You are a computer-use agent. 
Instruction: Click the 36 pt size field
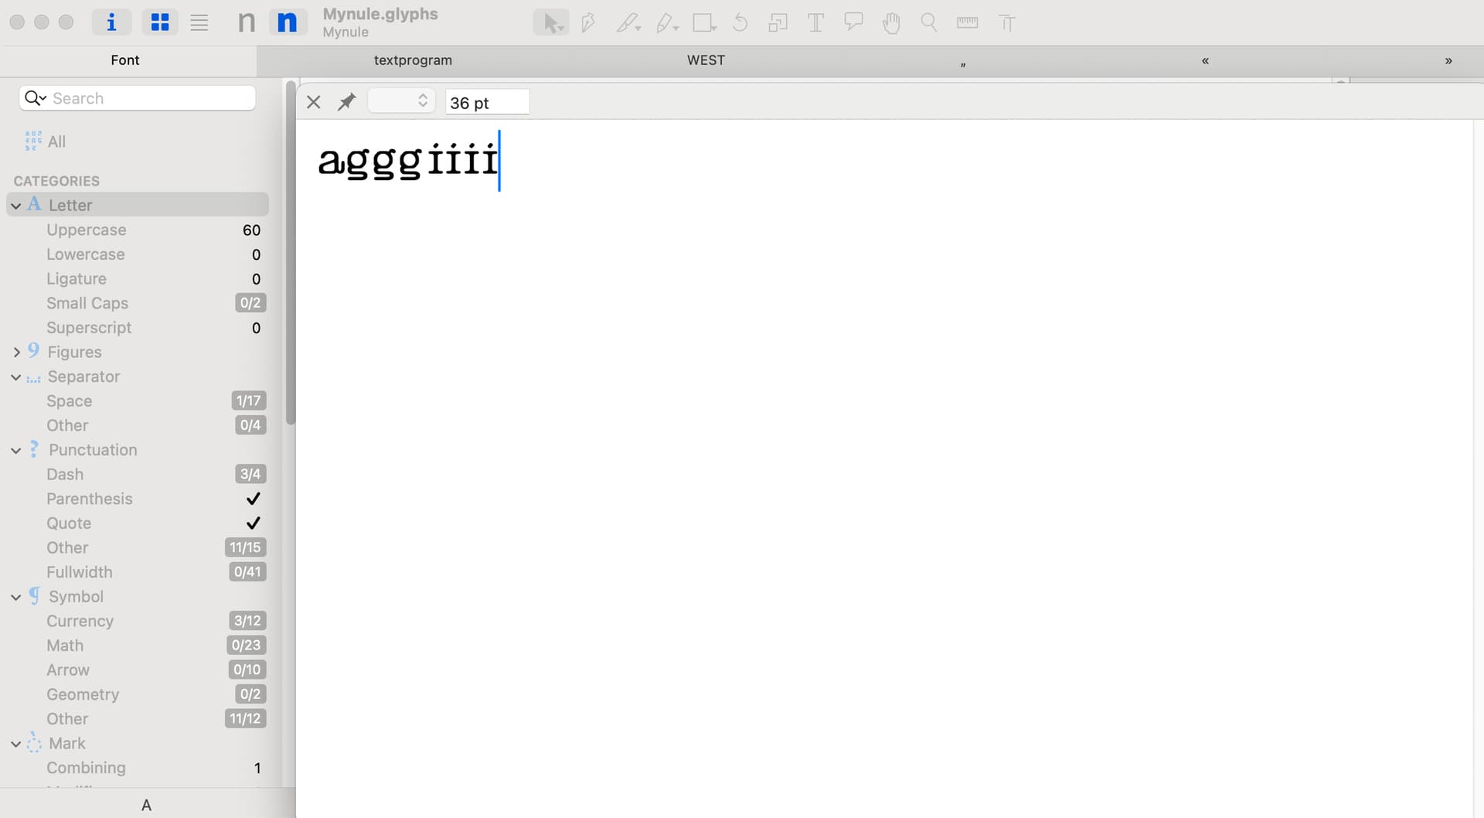coord(487,103)
